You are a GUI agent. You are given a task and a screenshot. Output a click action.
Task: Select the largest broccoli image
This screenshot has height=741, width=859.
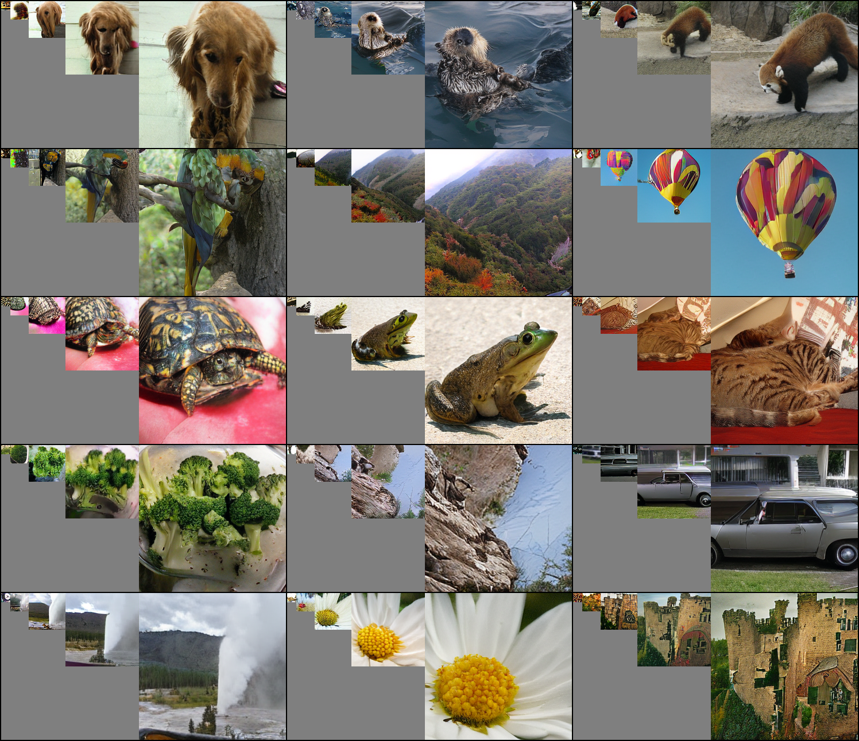tap(212, 518)
